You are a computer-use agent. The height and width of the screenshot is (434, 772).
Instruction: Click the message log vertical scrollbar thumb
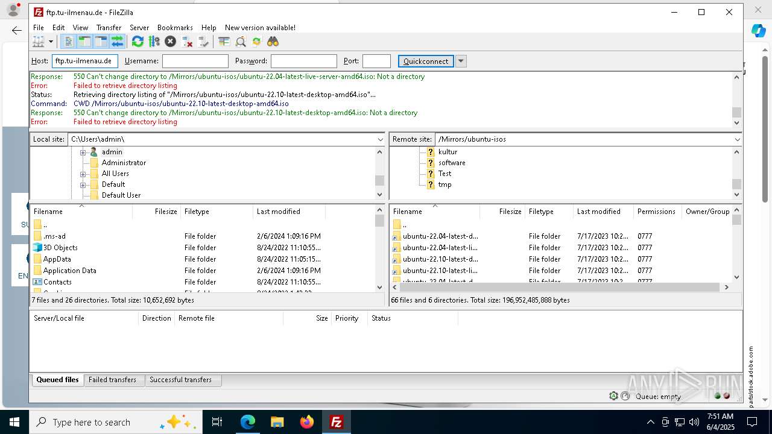click(736, 113)
